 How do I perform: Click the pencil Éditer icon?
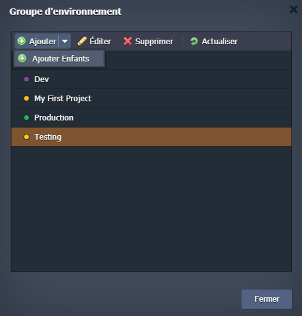(82, 41)
